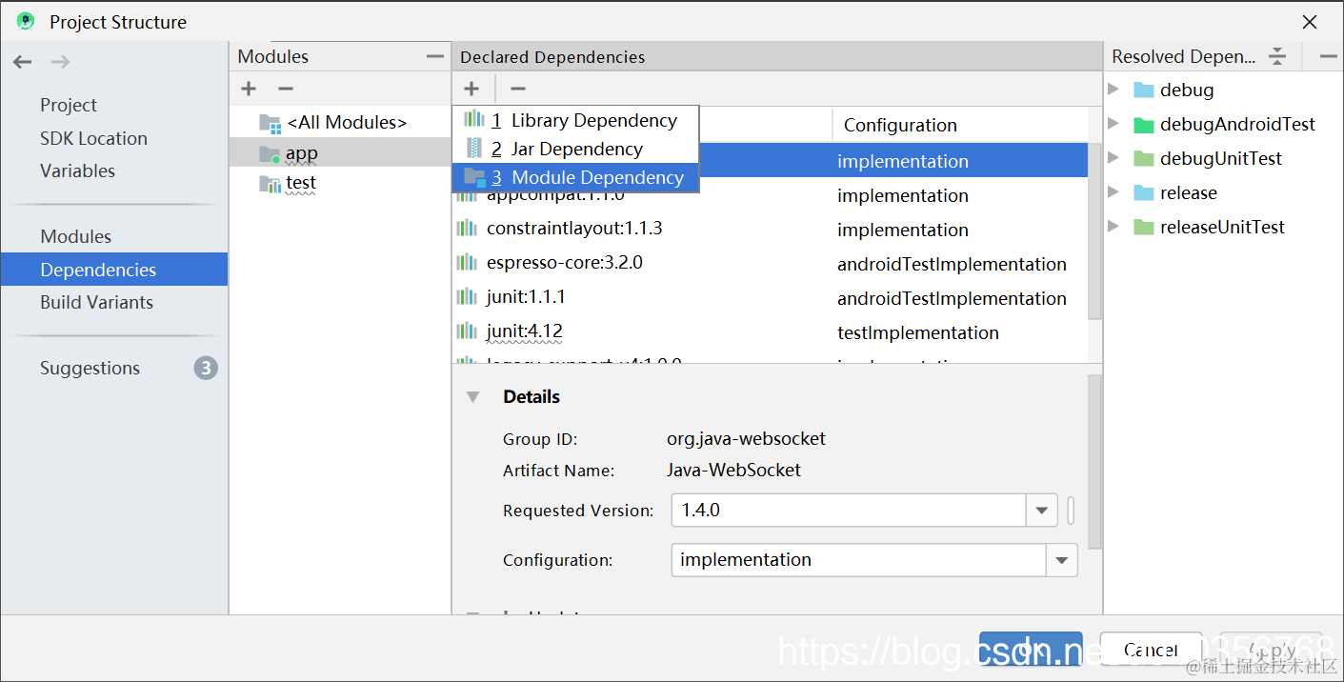Open the Configuration dropdown arrow
Viewport: 1344px width, 682px height.
click(1062, 560)
